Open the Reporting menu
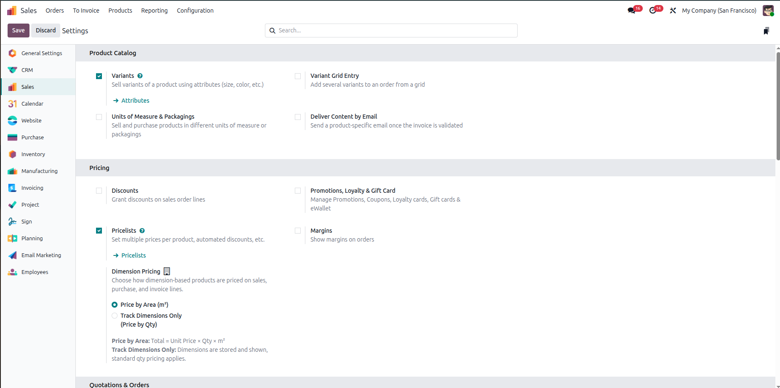The image size is (780, 388). tap(154, 11)
